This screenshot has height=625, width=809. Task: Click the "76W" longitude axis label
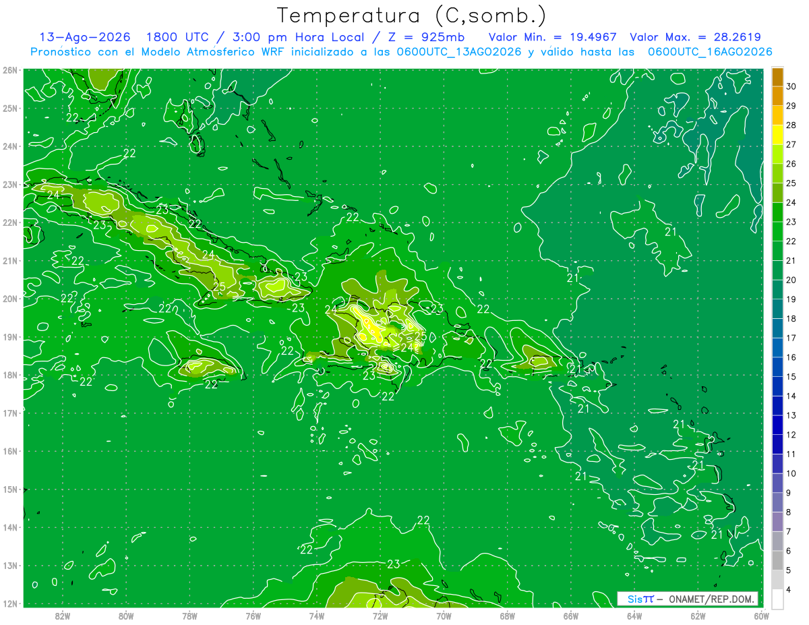pos(253,615)
